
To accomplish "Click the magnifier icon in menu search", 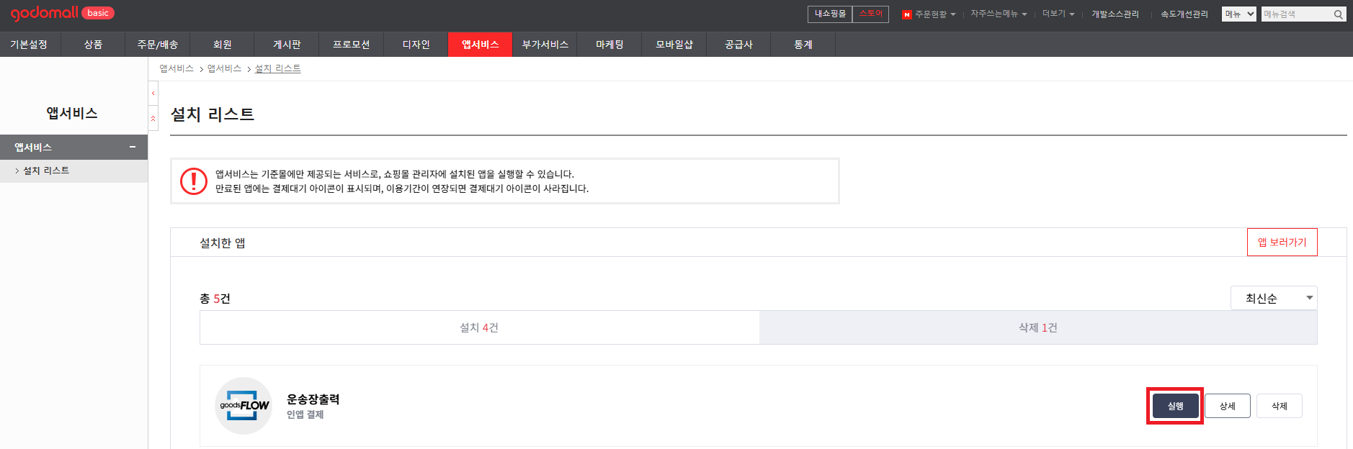I will click(x=1338, y=14).
